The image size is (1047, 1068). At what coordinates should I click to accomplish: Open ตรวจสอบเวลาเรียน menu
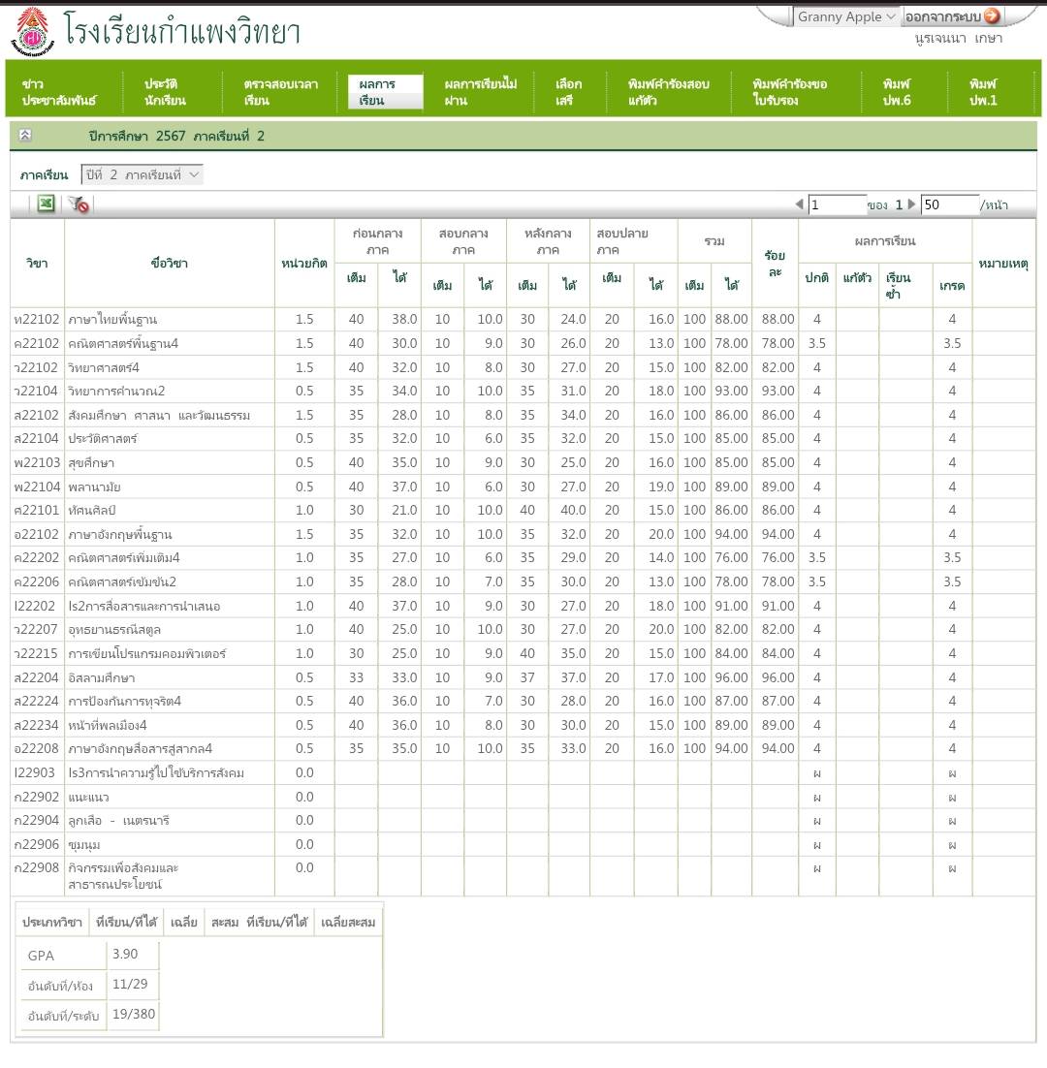tap(280, 92)
